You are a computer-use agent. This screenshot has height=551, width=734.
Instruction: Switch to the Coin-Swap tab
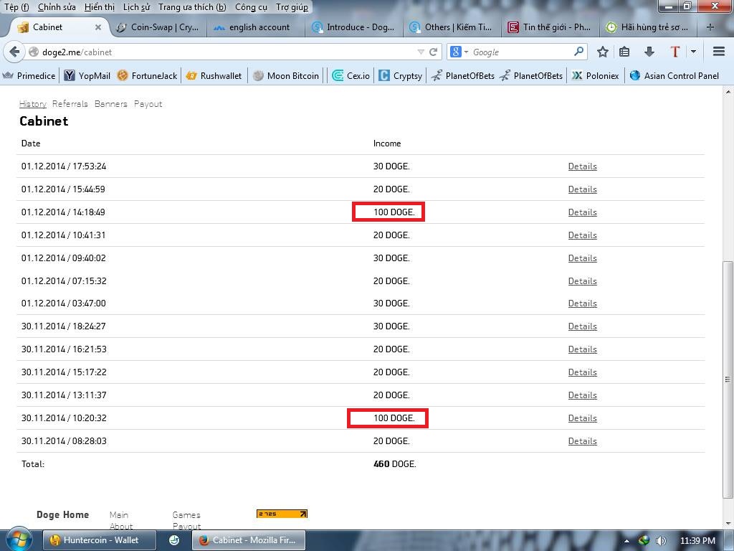click(158, 27)
